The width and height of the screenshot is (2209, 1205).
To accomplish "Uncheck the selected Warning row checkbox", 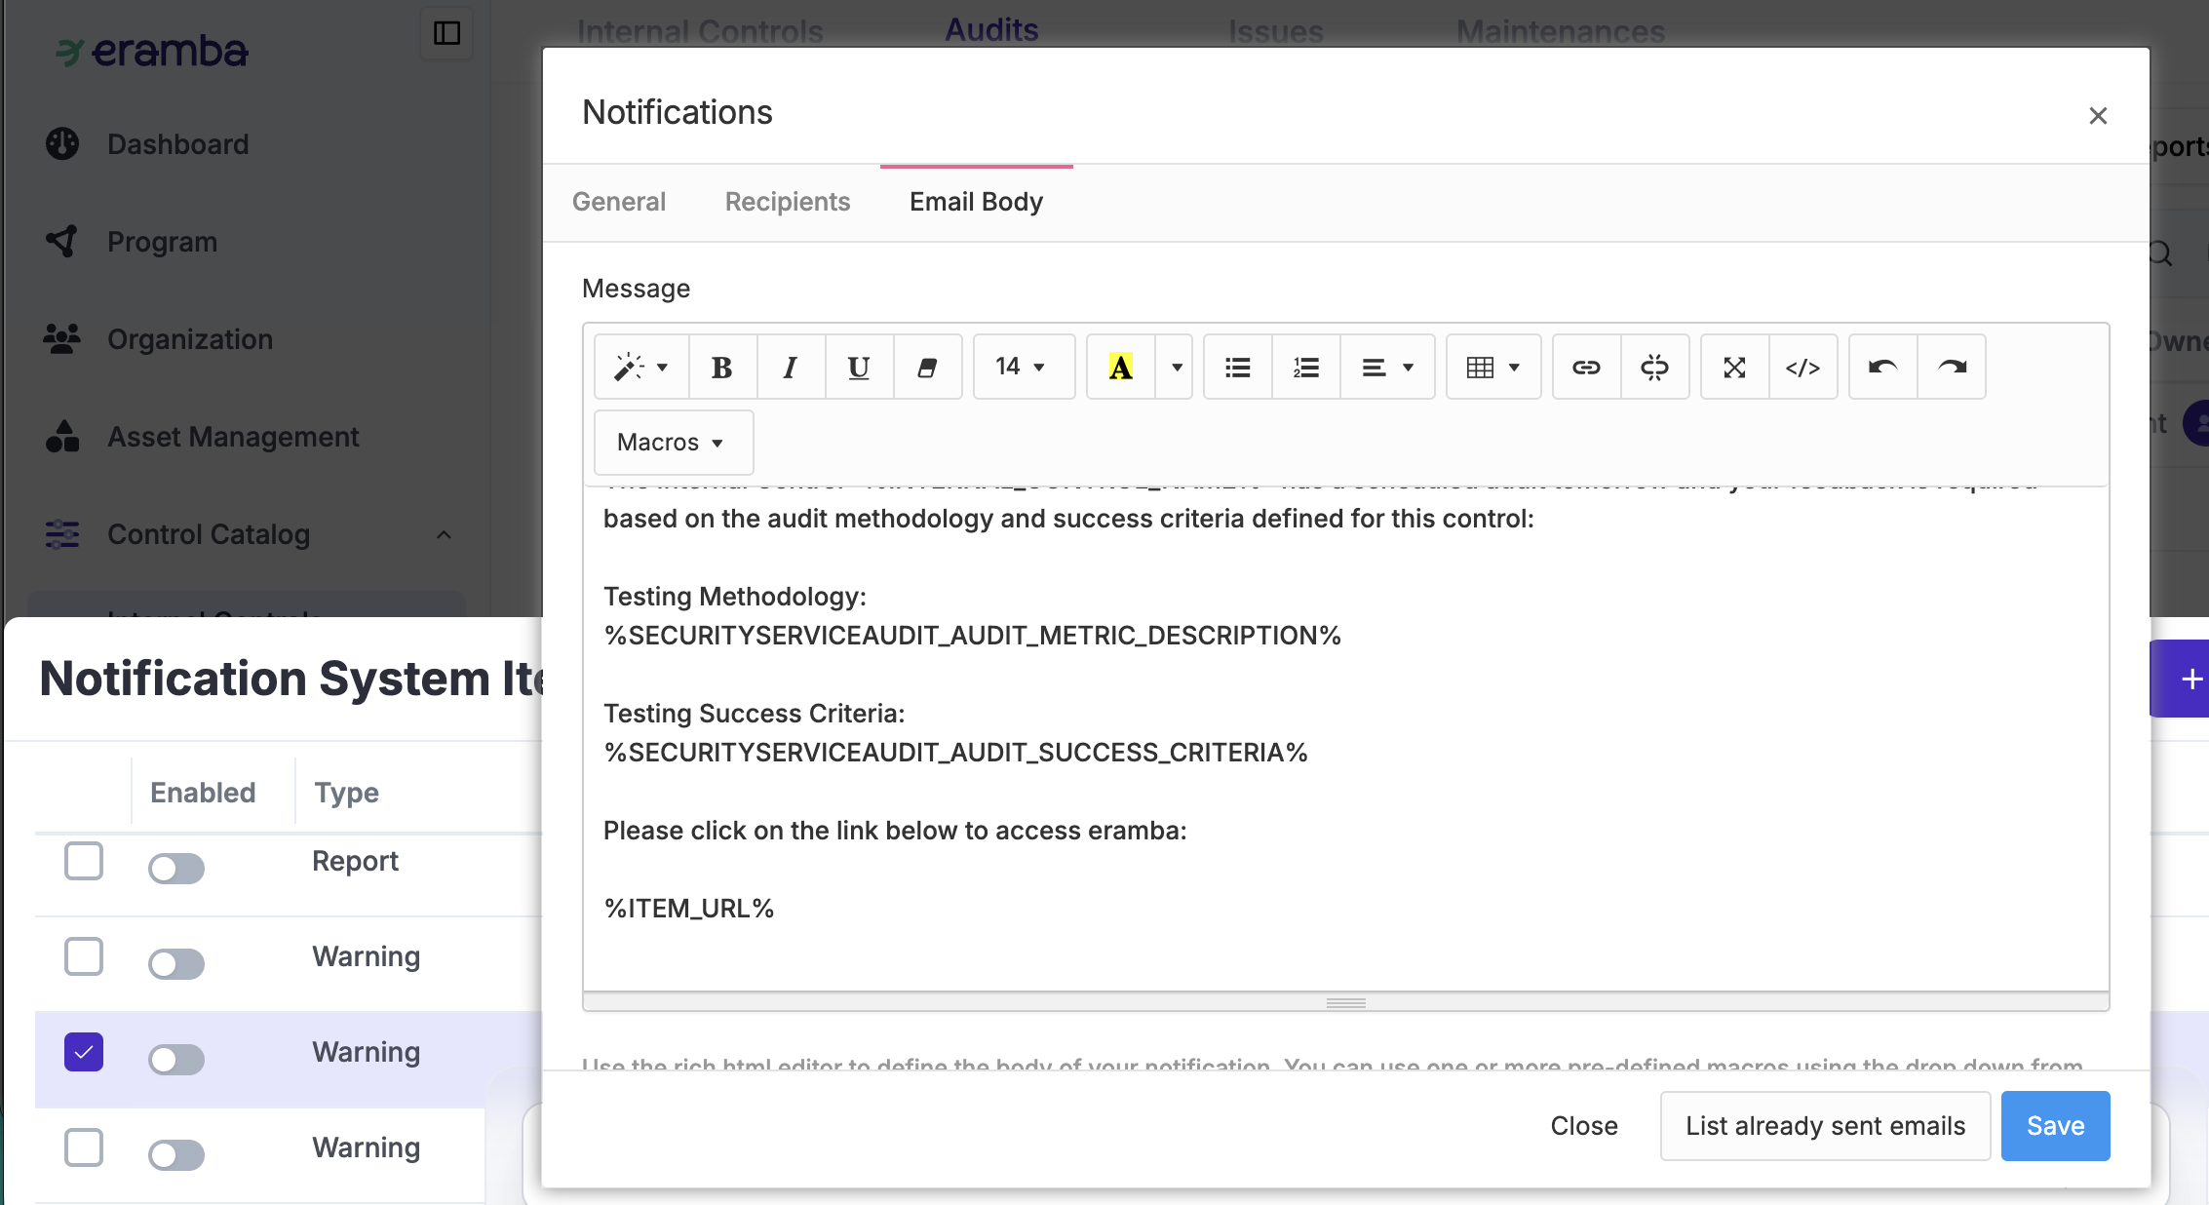I will click(84, 1052).
